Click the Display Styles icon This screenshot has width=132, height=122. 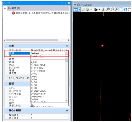[83, 10]
